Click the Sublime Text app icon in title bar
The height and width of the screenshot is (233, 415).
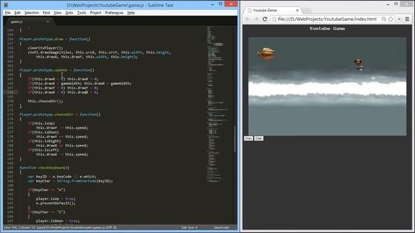6,5
